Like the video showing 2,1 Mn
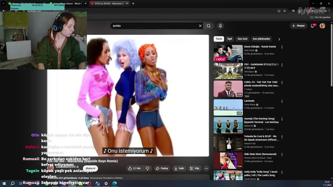The width and height of the screenshot is (333, 187). coord(134,168)
